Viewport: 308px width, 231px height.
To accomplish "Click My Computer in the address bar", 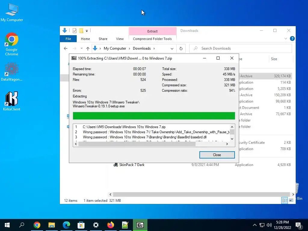I will click(115, 48).
